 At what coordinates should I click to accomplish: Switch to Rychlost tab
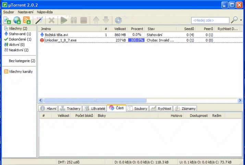pos(161,108)
